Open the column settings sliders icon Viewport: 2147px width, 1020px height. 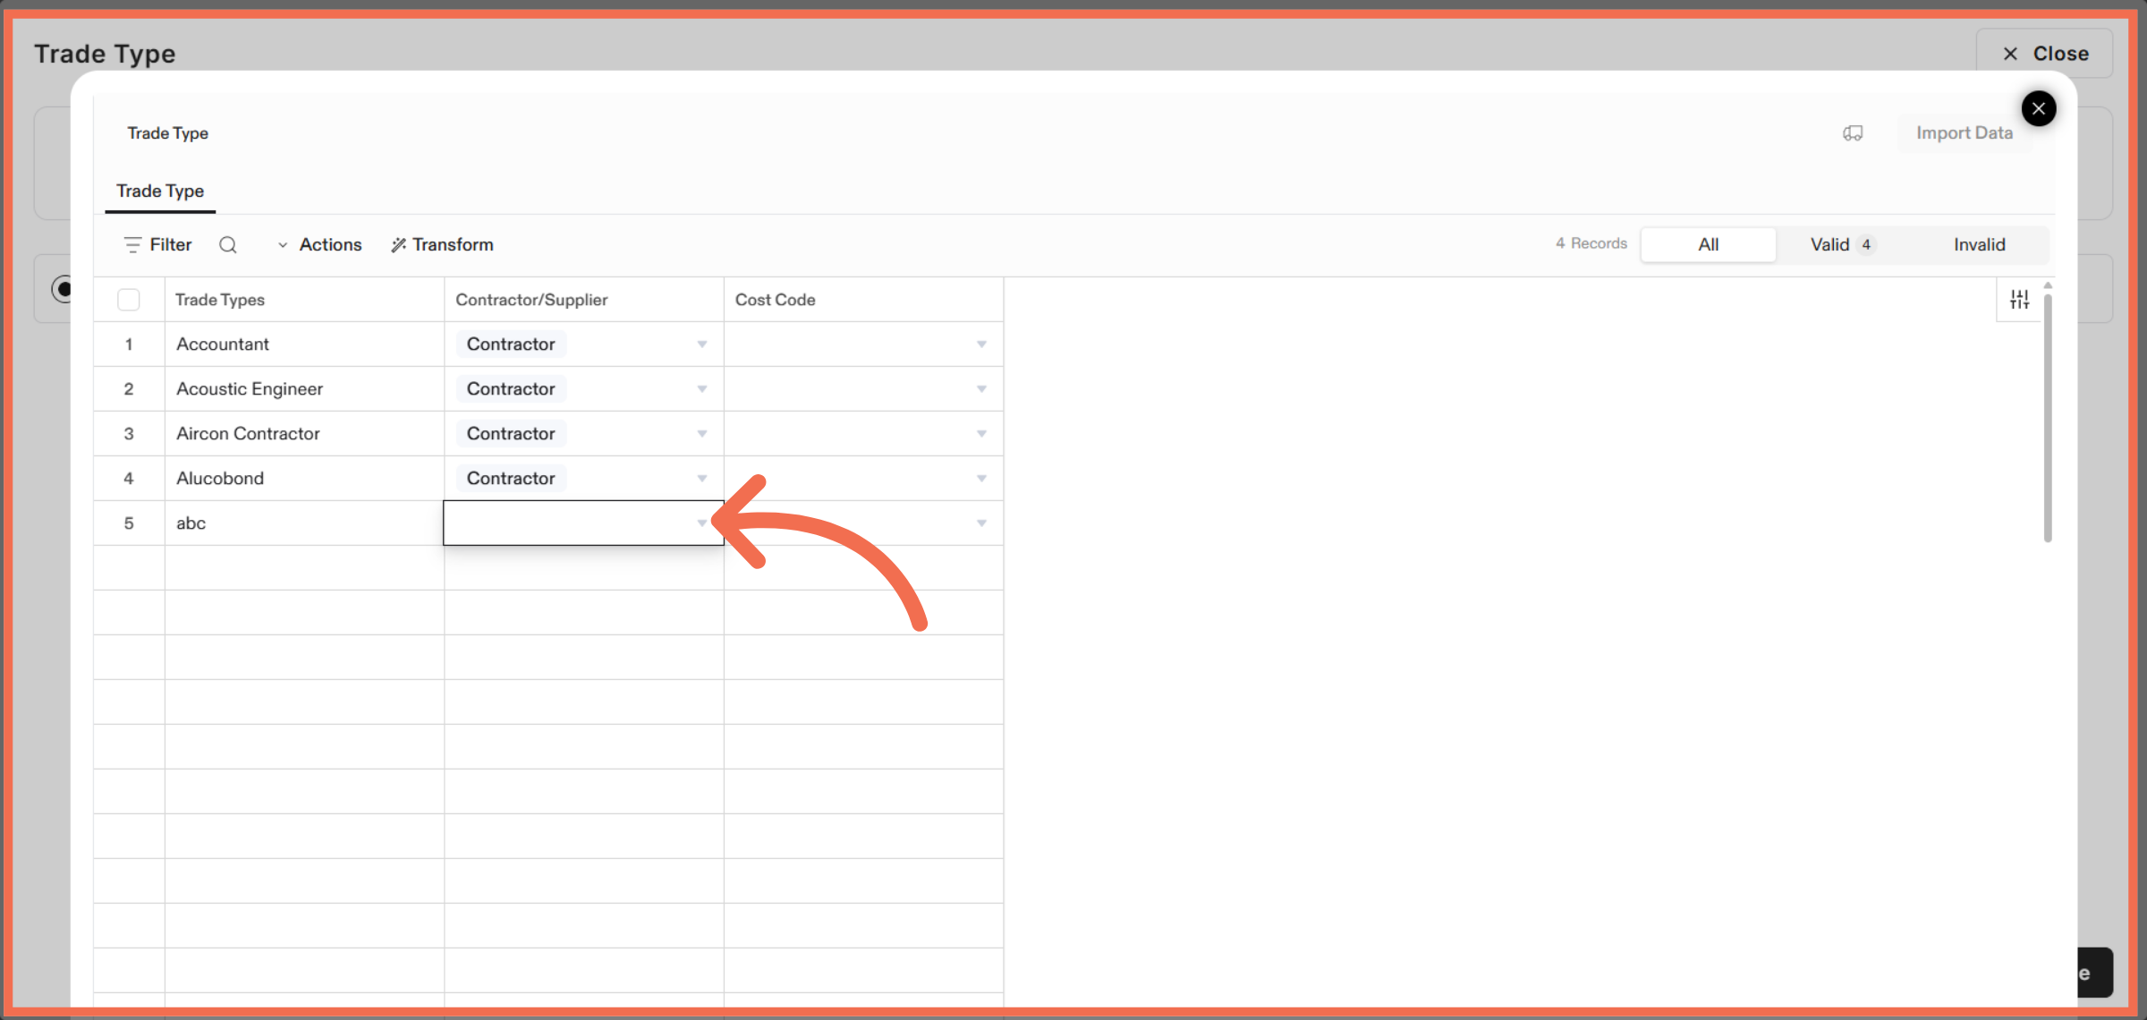(2019, 300)
